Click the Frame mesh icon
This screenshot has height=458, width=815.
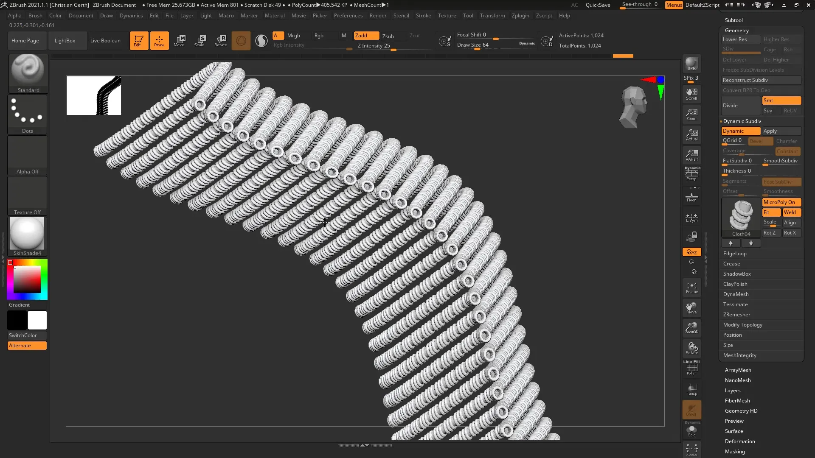pos(691,288)
